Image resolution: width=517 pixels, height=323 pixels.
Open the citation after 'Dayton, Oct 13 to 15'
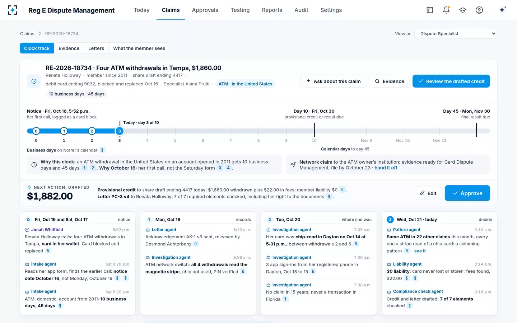[313, 272]
